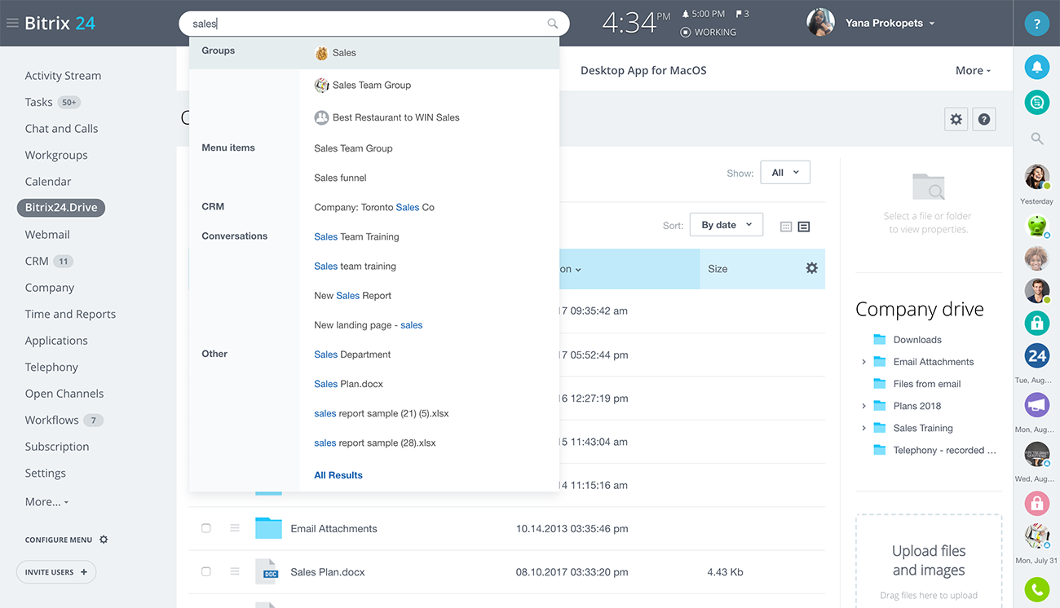Expand the sidebar More... menu
Screen dimensions: 1060x608
[x=46, y=502]
